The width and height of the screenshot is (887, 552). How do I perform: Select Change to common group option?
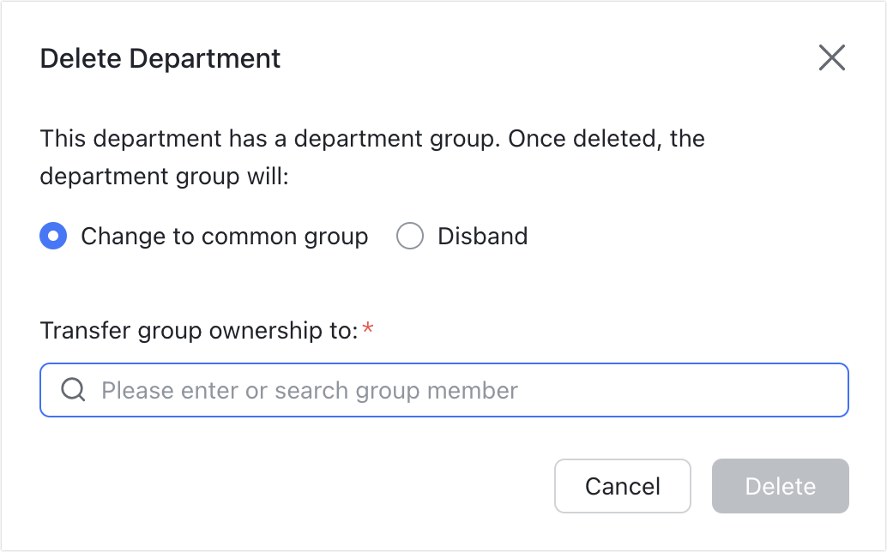[x=53, y=236]
